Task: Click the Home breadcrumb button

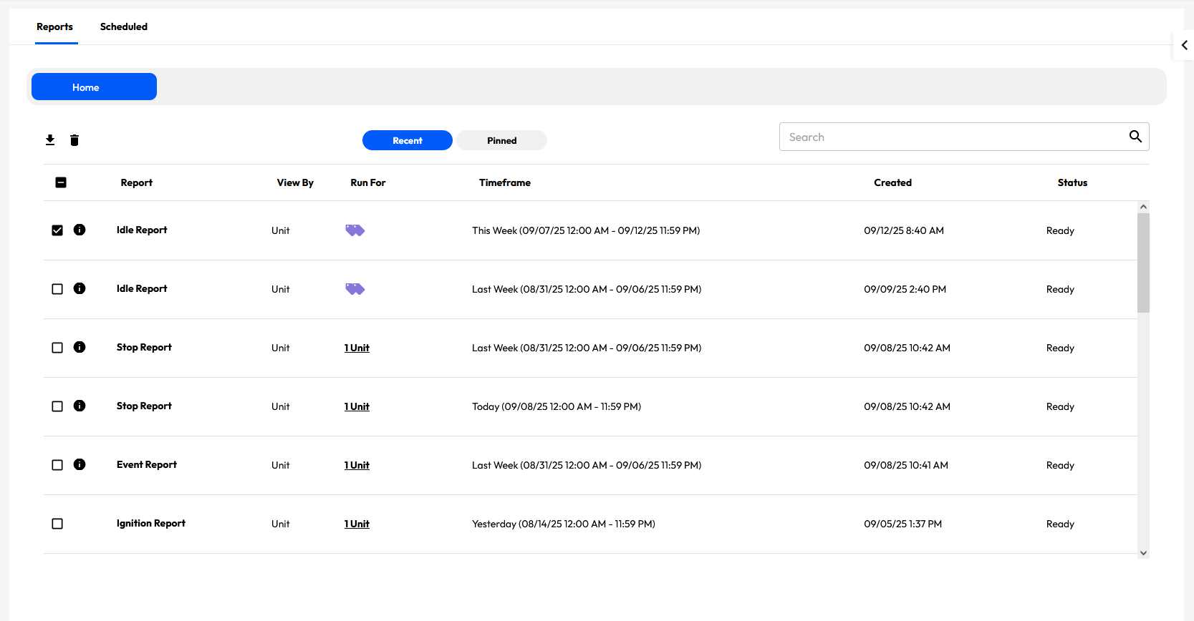Action: (94, 87)
